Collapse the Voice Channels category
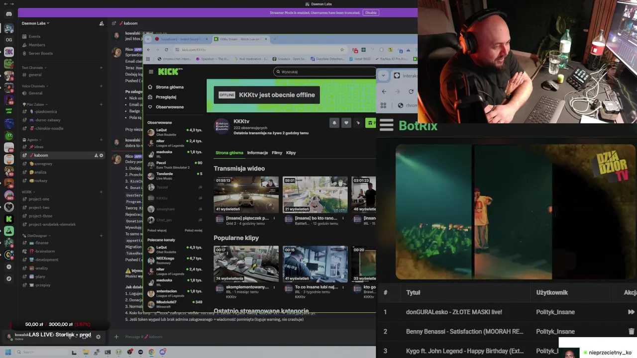Image resolution: width=637 pixels, height=358 pixels. [x=35, y=86]
